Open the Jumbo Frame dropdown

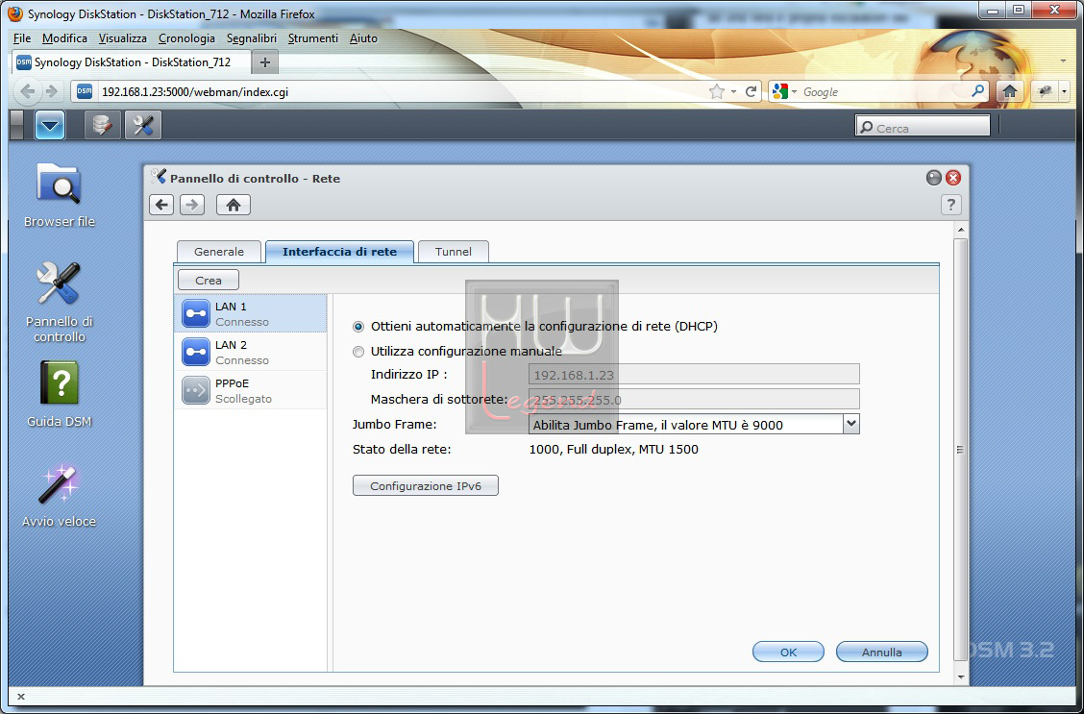click(851, 424)
